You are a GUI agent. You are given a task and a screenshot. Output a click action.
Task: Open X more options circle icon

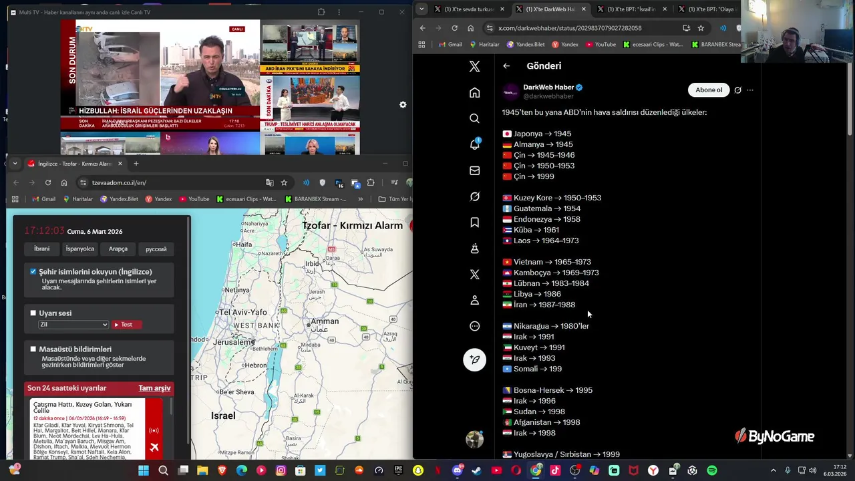click(474, 326)
